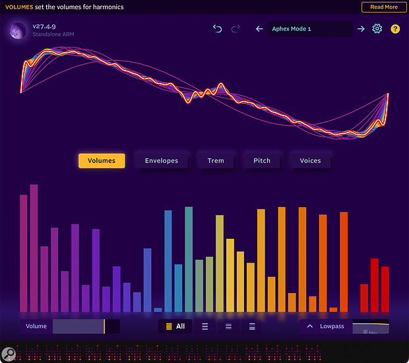Switch to the Envelopes tab

162,161
